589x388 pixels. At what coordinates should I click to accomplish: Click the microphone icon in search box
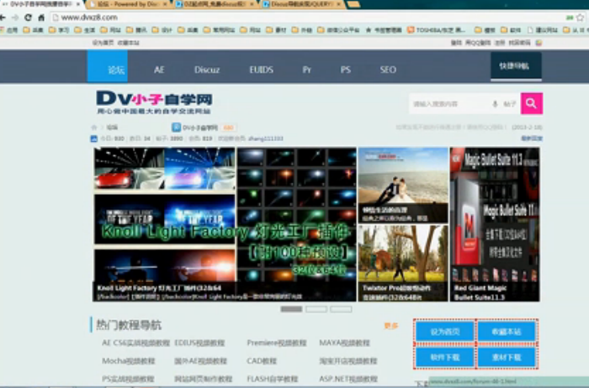click(x=495, y=104)
